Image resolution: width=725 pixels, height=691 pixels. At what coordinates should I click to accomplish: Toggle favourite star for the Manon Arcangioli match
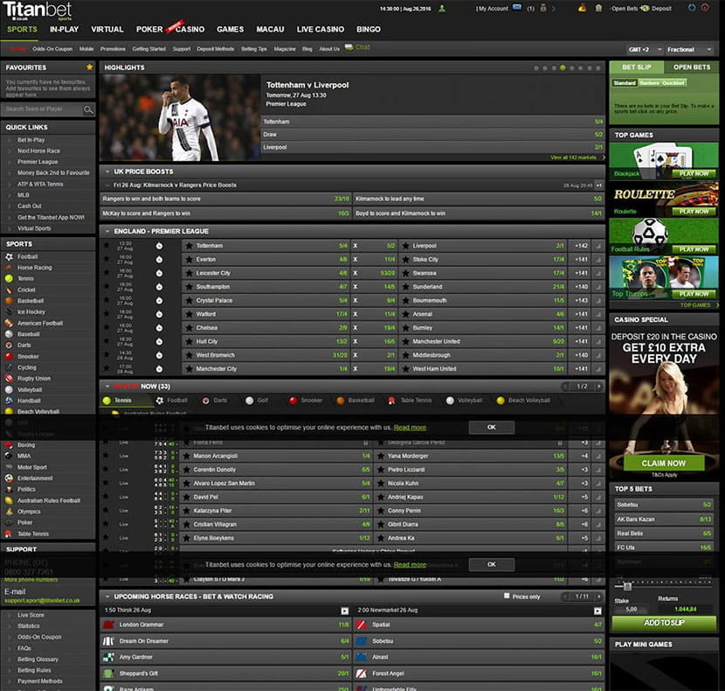106,456
